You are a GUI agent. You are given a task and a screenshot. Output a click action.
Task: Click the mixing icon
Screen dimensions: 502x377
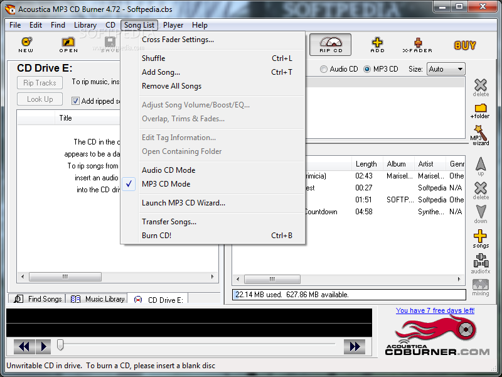click(x=481, y=288)
